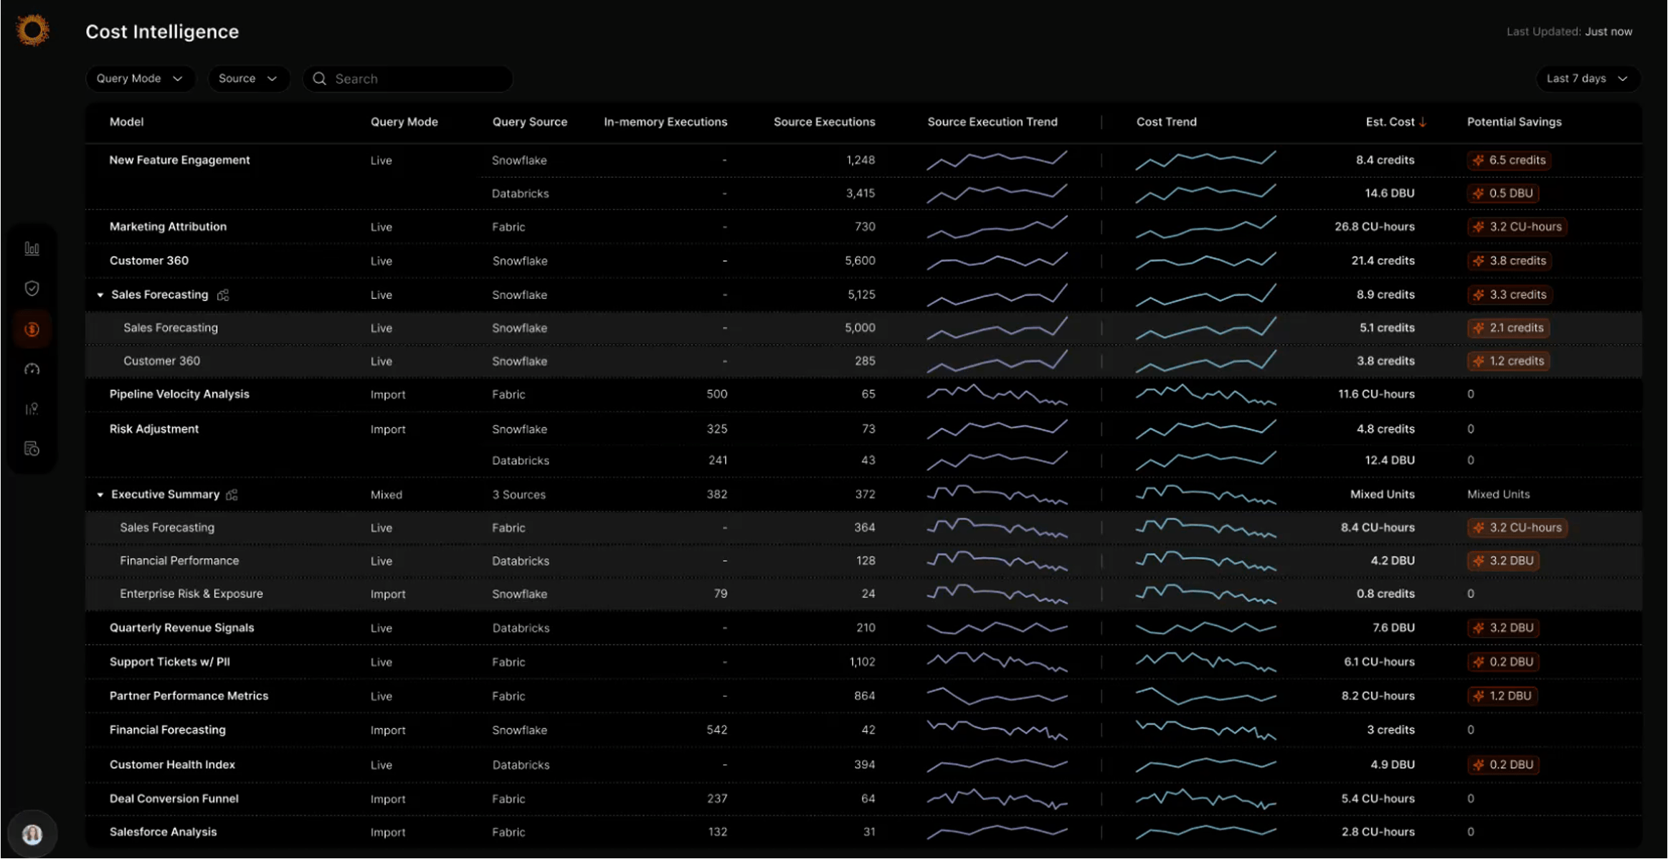Click the spark icon in the 0.5 DBU badge
The width and height of the screenshot is (1668, 859).
[1478, 194]
